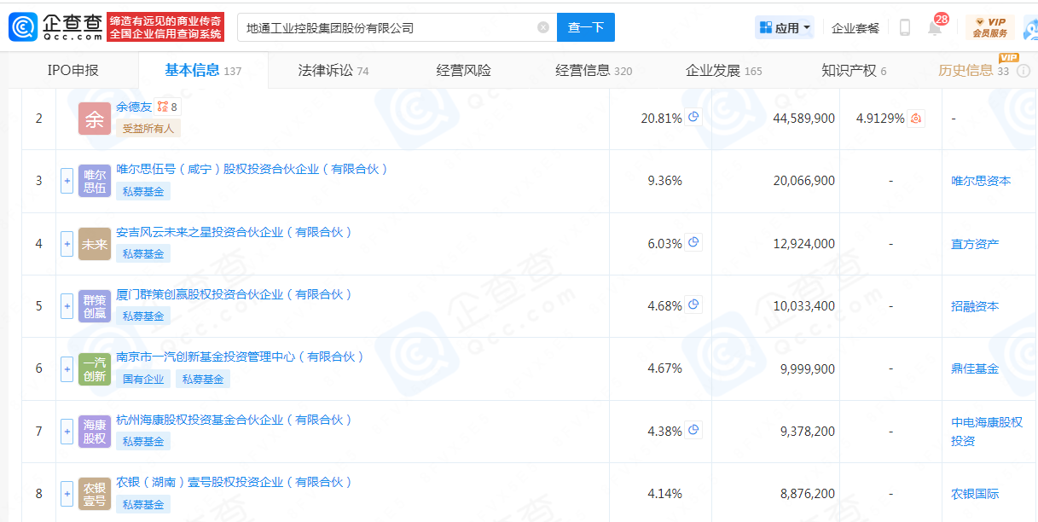Open the 招融资本 link

(x=975, y=305)
